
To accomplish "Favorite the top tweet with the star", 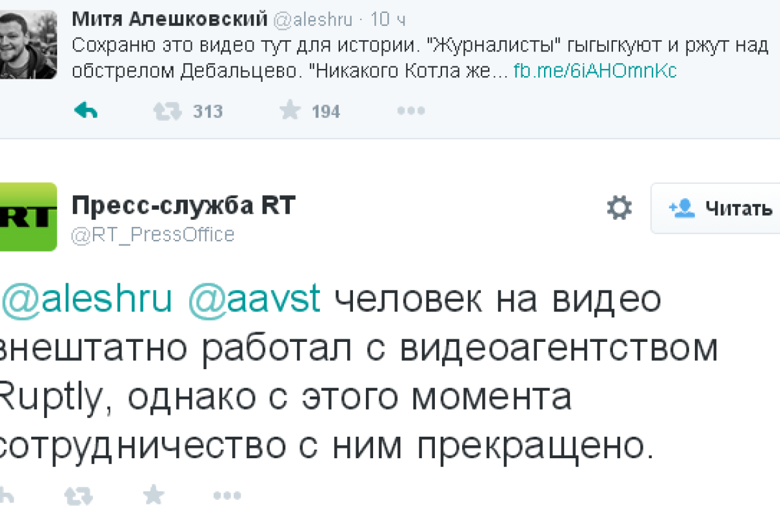I will [289, 111].
